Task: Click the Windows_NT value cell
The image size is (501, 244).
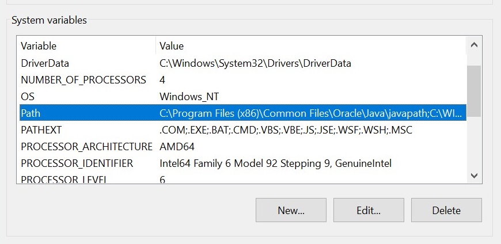Action: 189,97
